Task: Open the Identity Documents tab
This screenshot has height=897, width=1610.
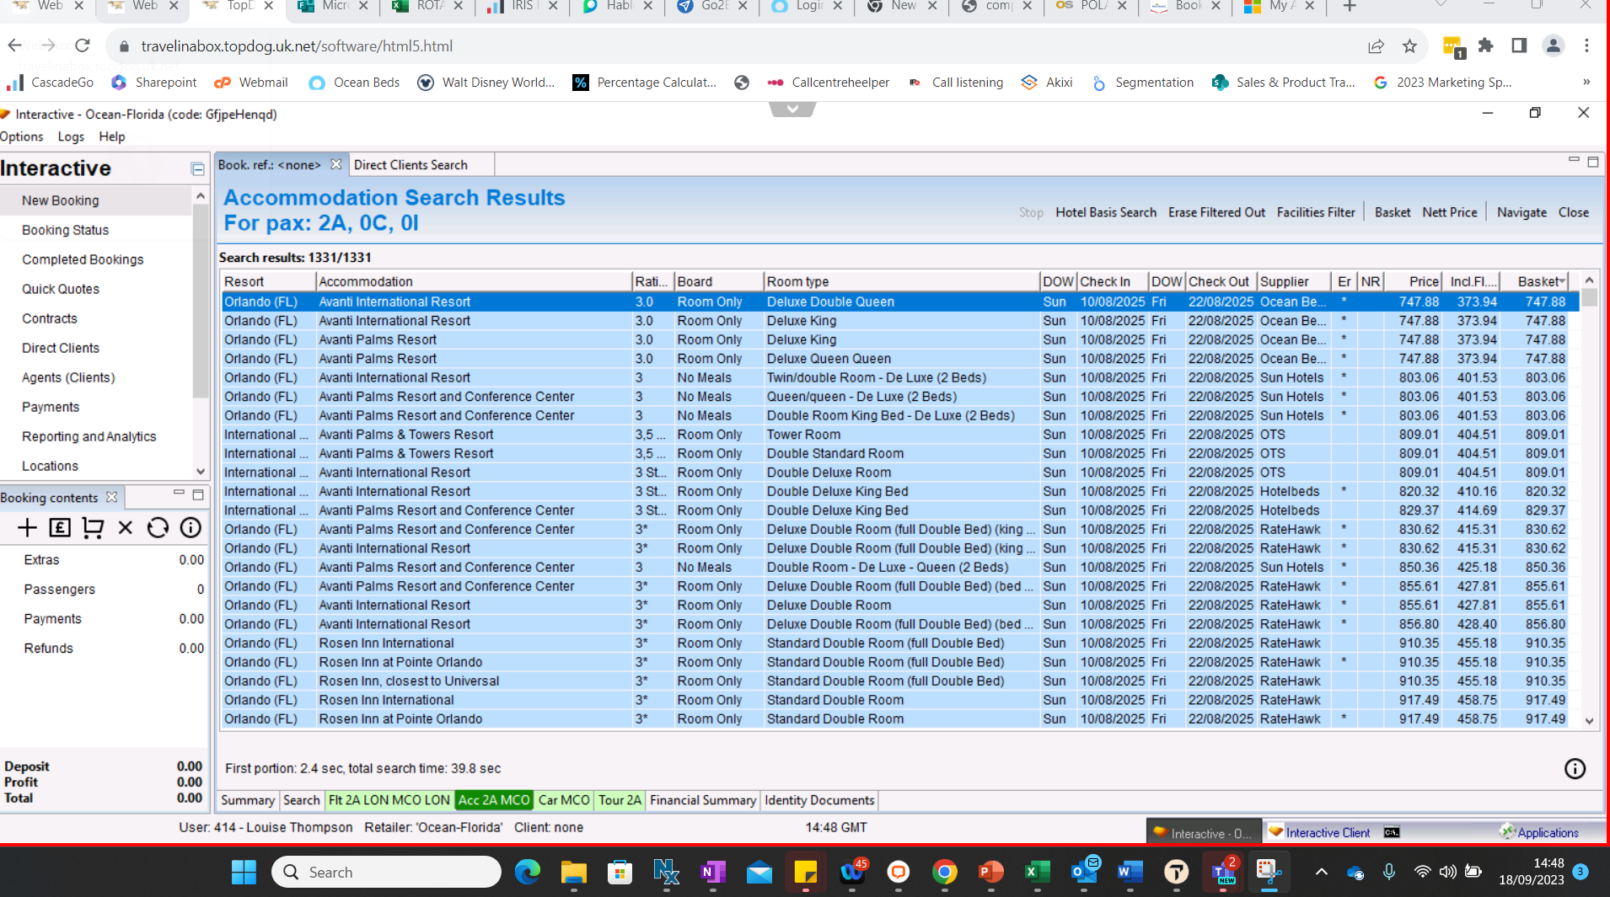Action: click(819, 800)
